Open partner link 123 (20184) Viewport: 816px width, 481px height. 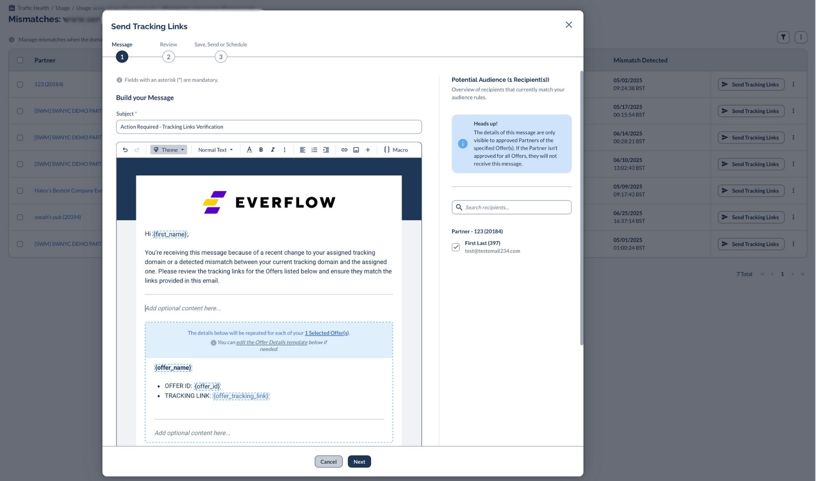point(49,84)
